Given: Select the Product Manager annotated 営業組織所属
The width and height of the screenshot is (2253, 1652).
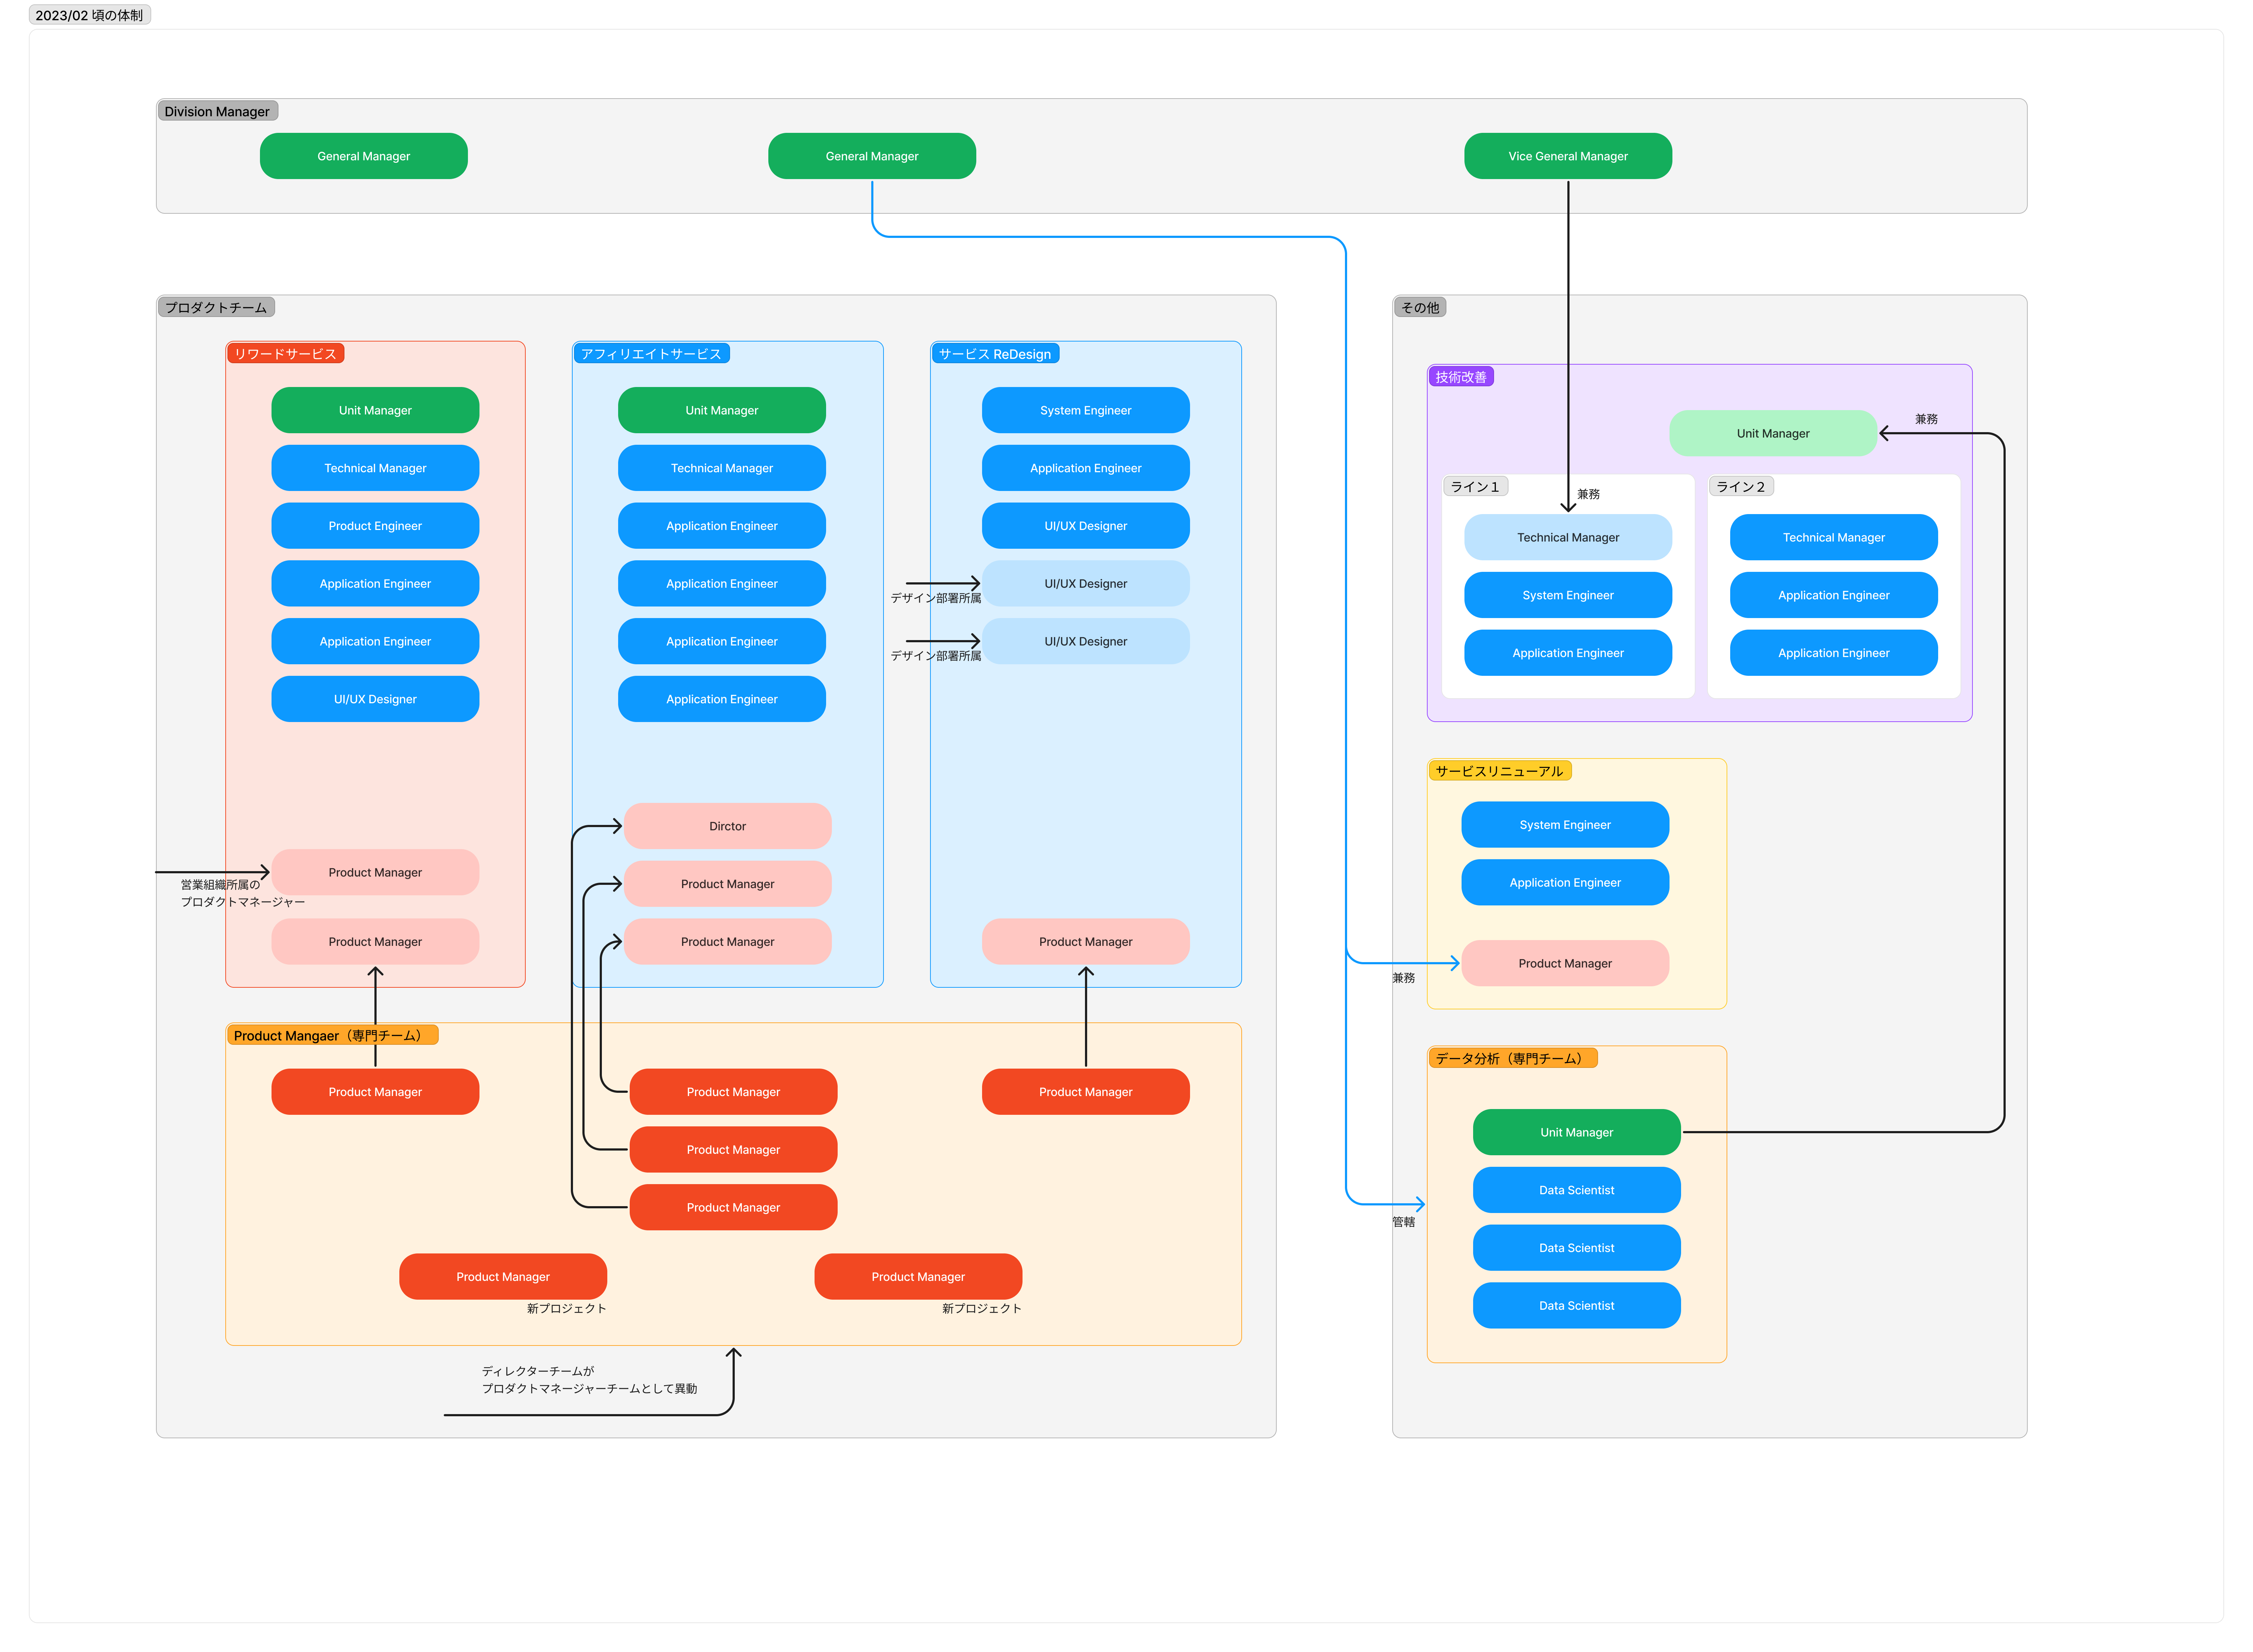Looking at the screenshot, I should (375, 872).
